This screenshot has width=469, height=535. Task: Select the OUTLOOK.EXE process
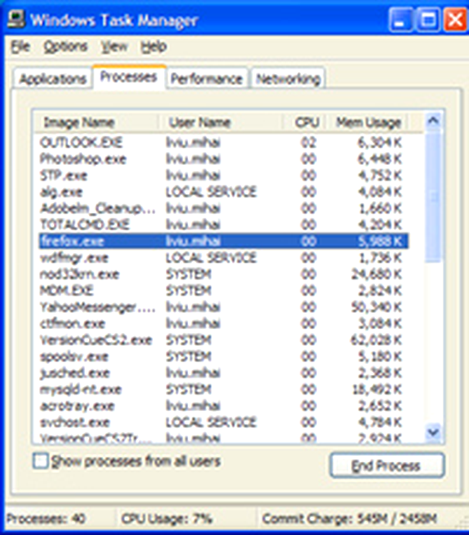coord(223,143)
